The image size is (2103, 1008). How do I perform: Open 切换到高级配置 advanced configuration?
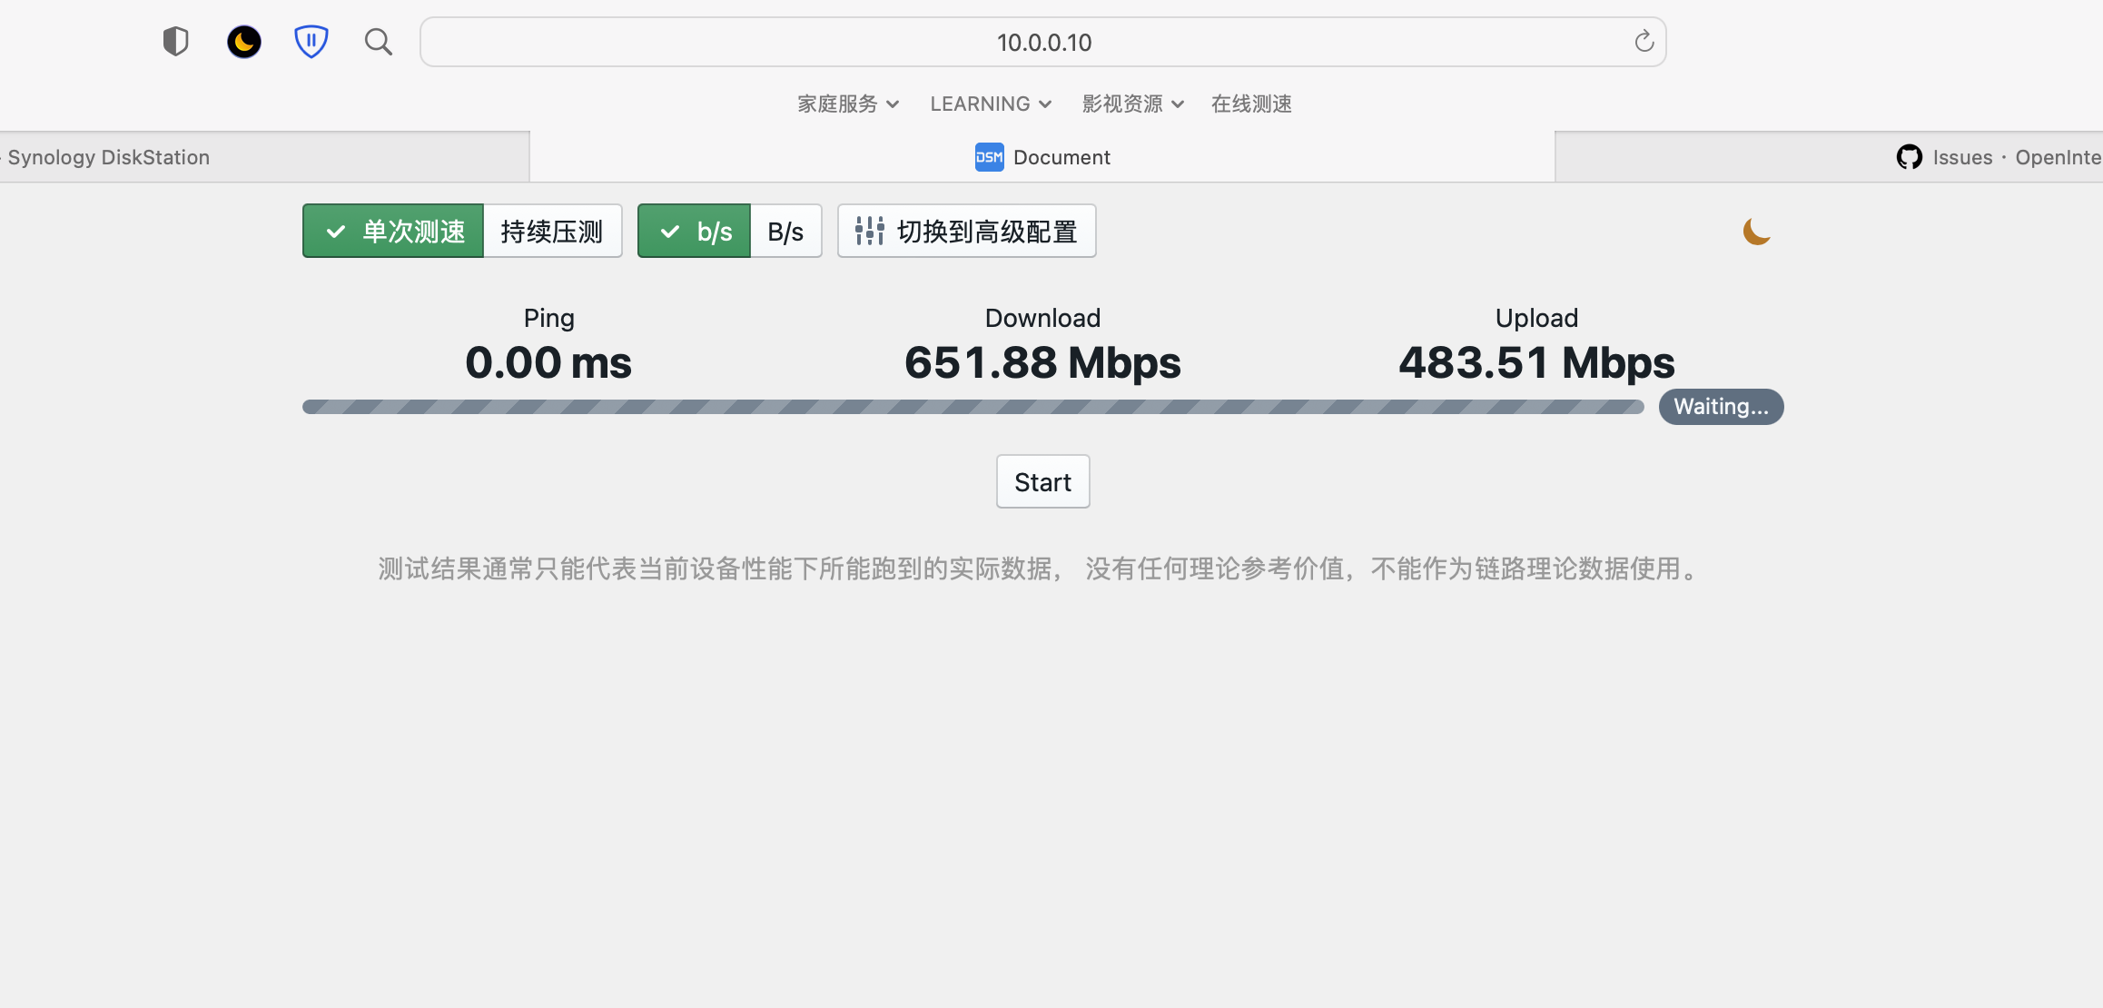pos(966,231)
